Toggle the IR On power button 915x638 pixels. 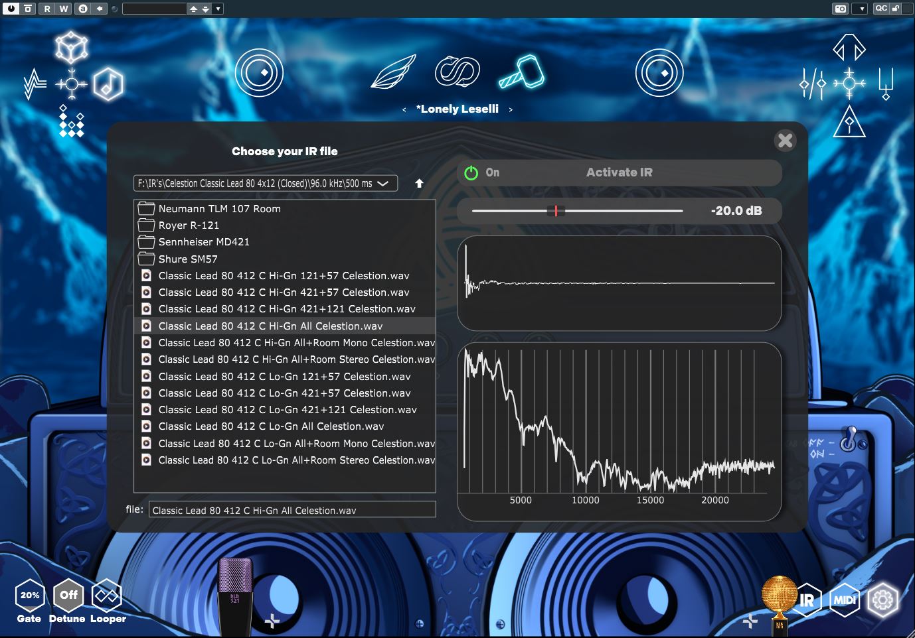coord(471,173)
